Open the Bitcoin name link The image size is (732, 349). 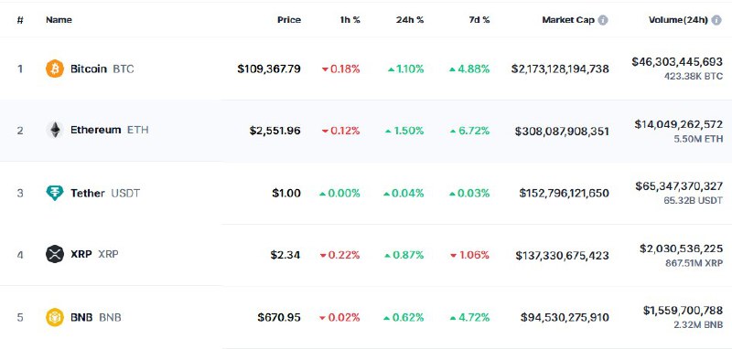pos(89,69)
